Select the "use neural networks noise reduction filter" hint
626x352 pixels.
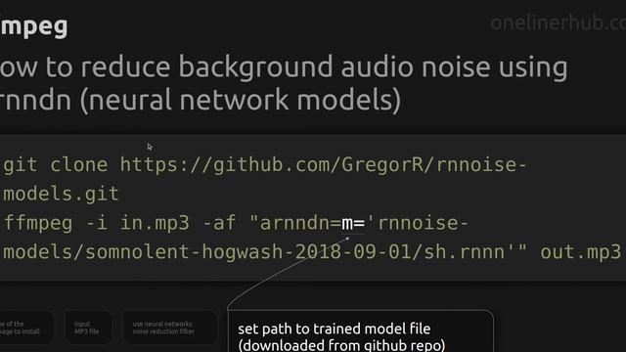coord(170,328)
